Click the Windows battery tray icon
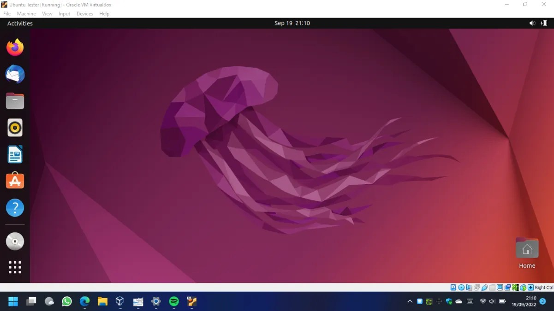This screenshot has height=311, width=554. click(x=502, y=301)
